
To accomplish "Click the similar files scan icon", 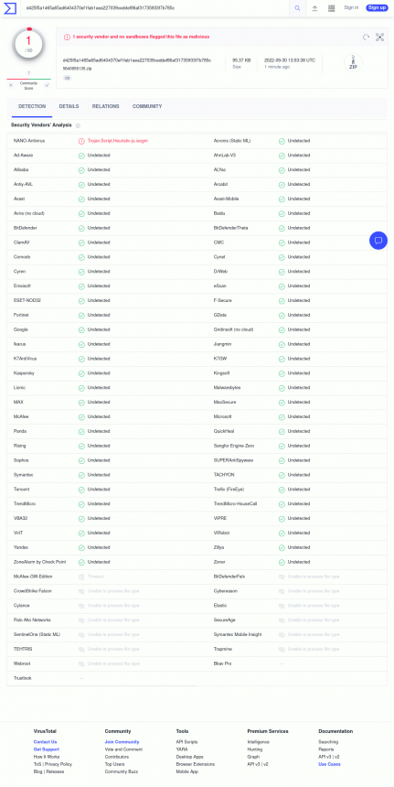I will 379,38.
